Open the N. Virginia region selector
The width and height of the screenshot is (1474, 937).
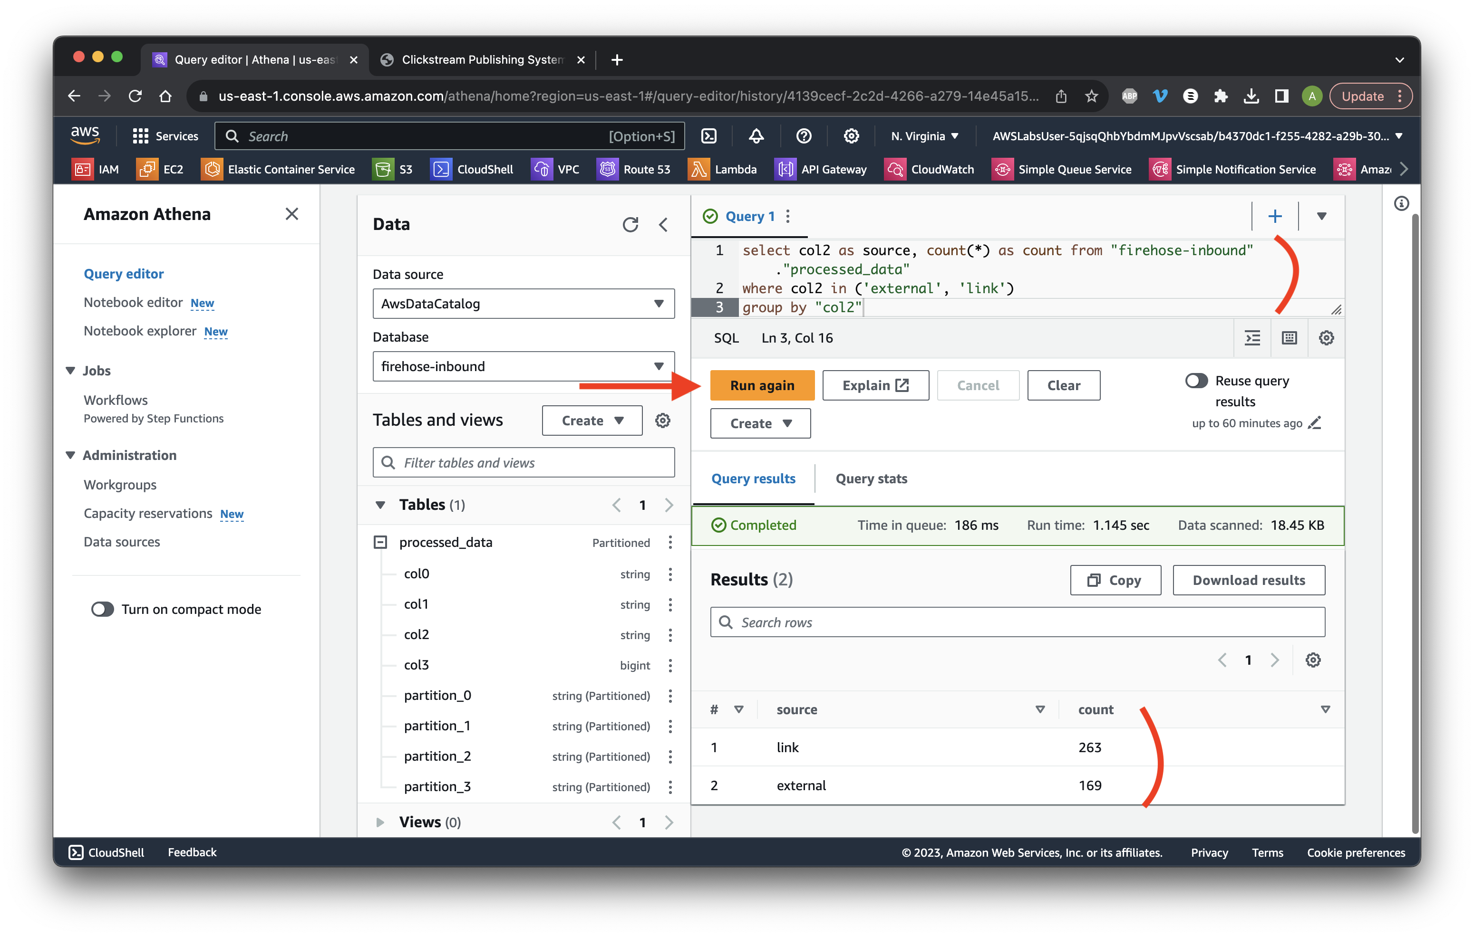924,136
